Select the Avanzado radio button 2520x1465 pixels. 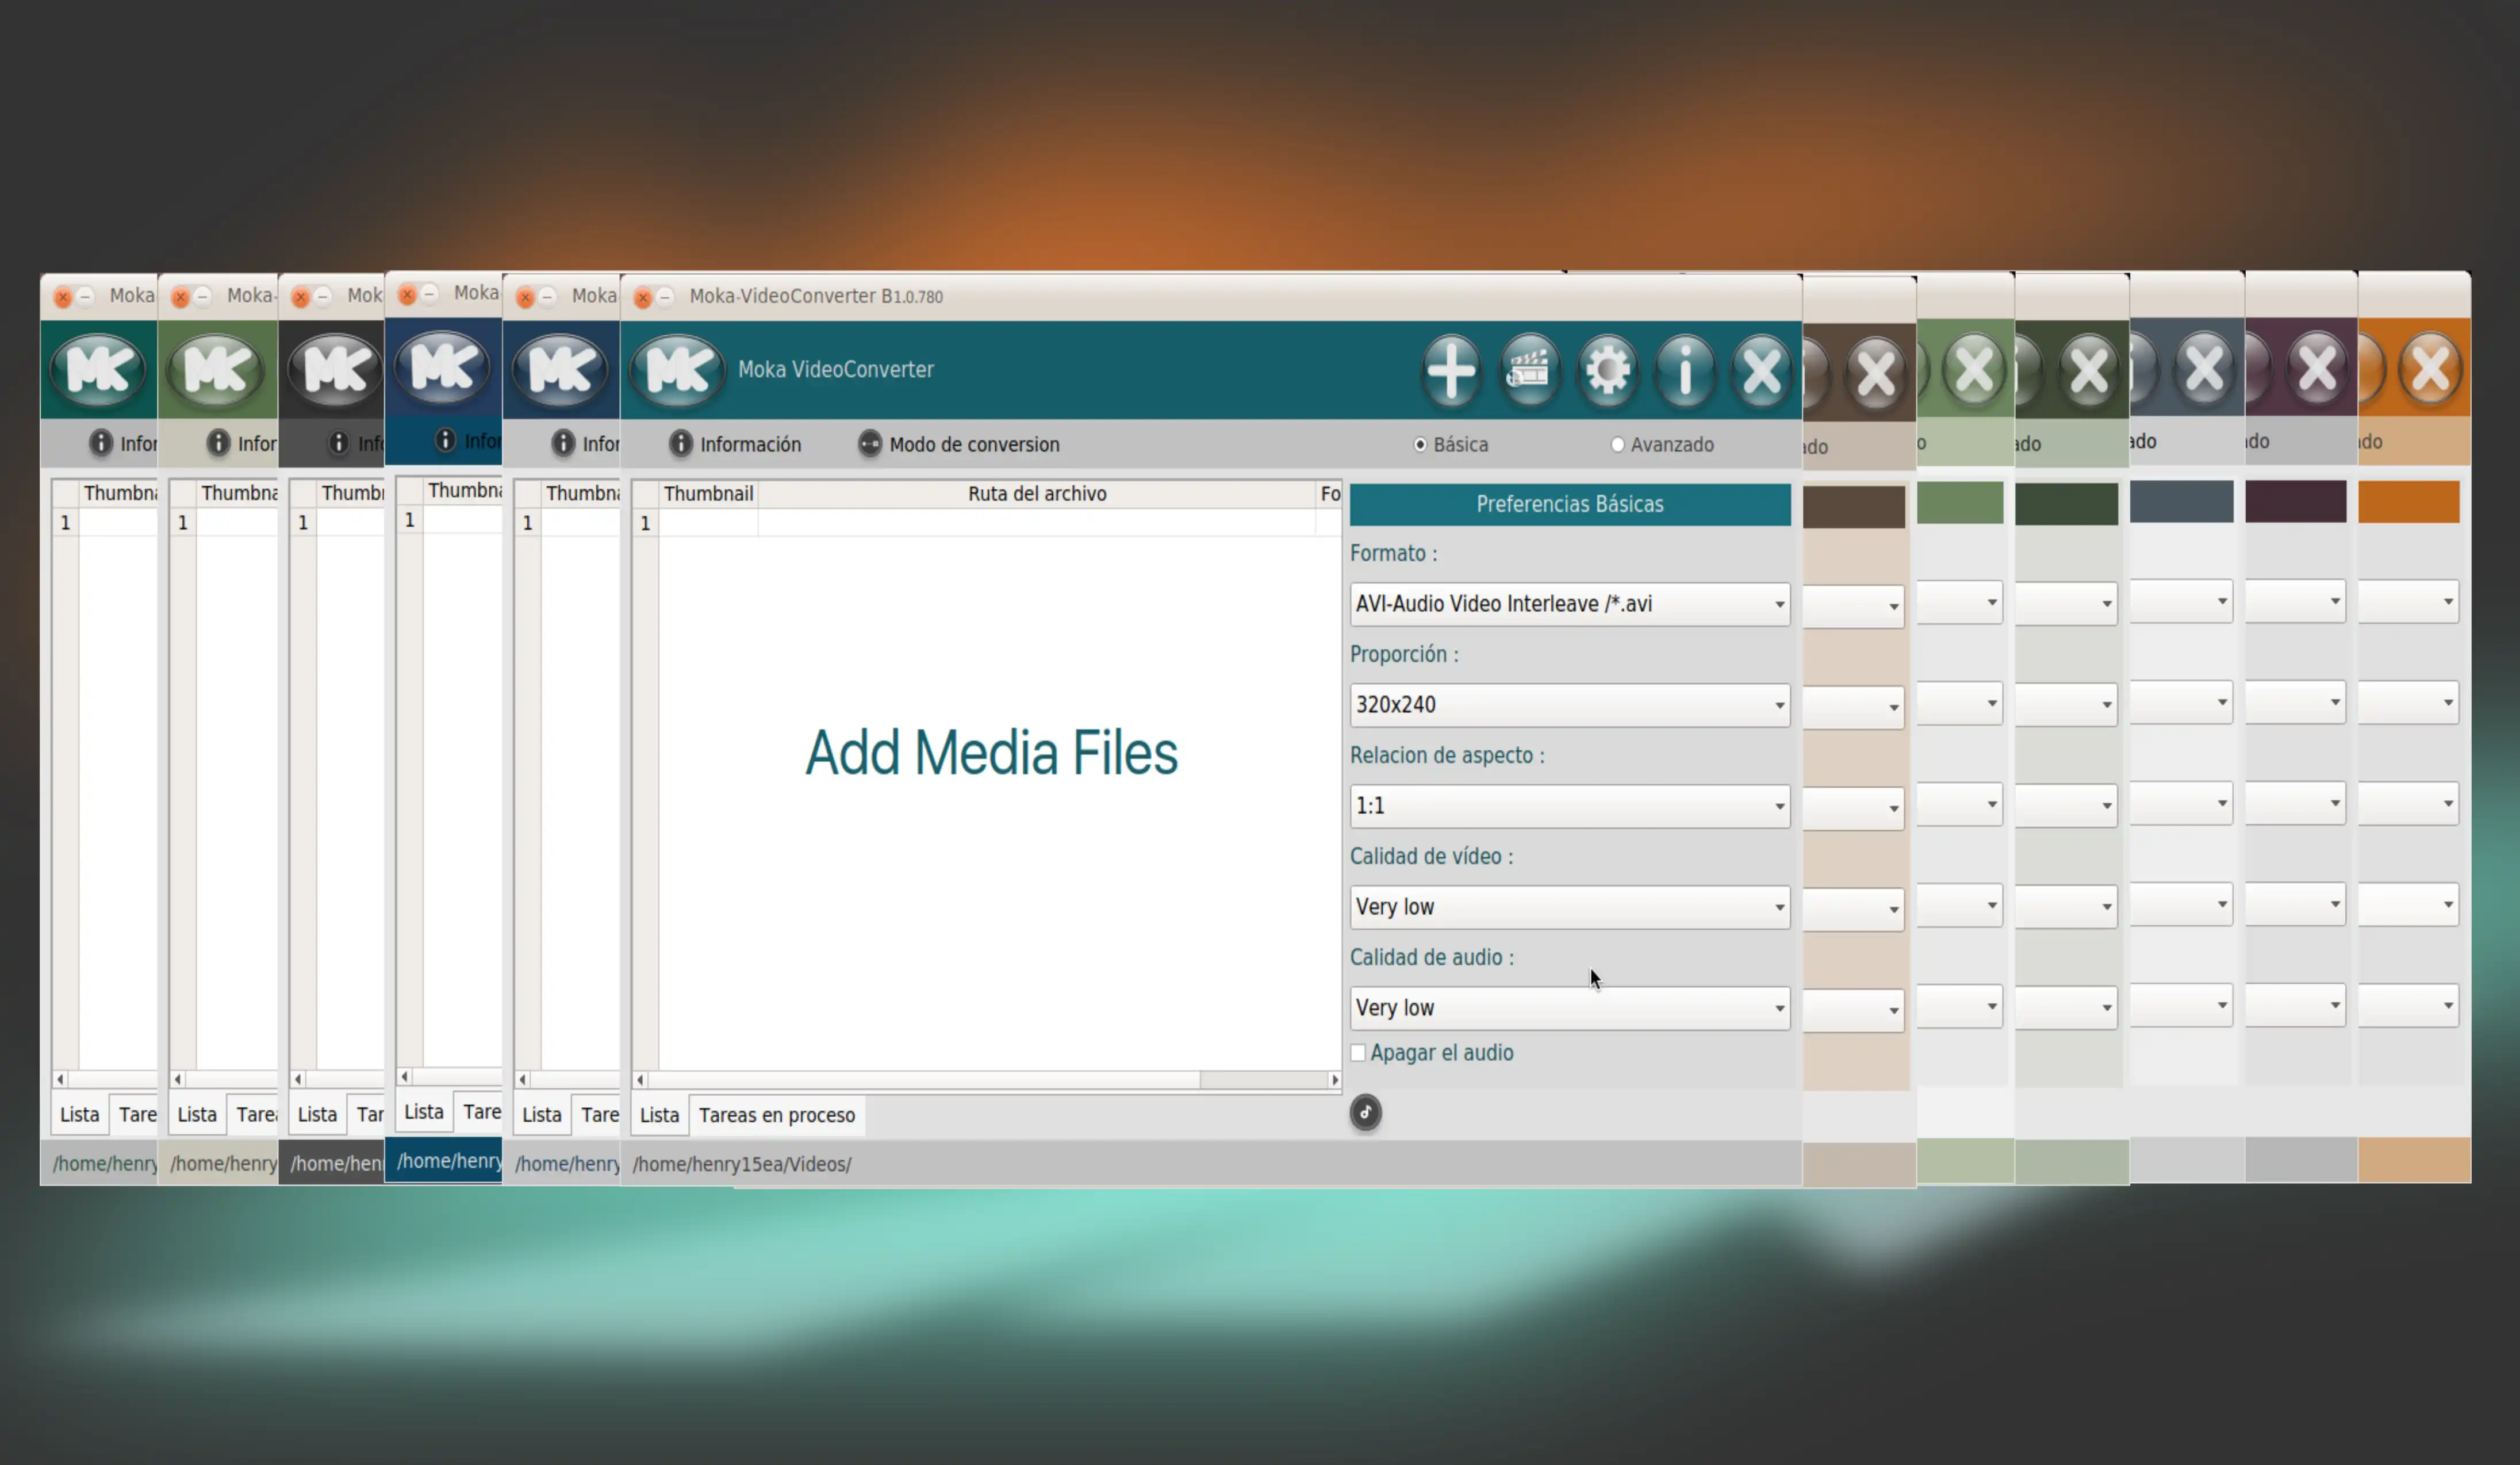(1617, 445)
